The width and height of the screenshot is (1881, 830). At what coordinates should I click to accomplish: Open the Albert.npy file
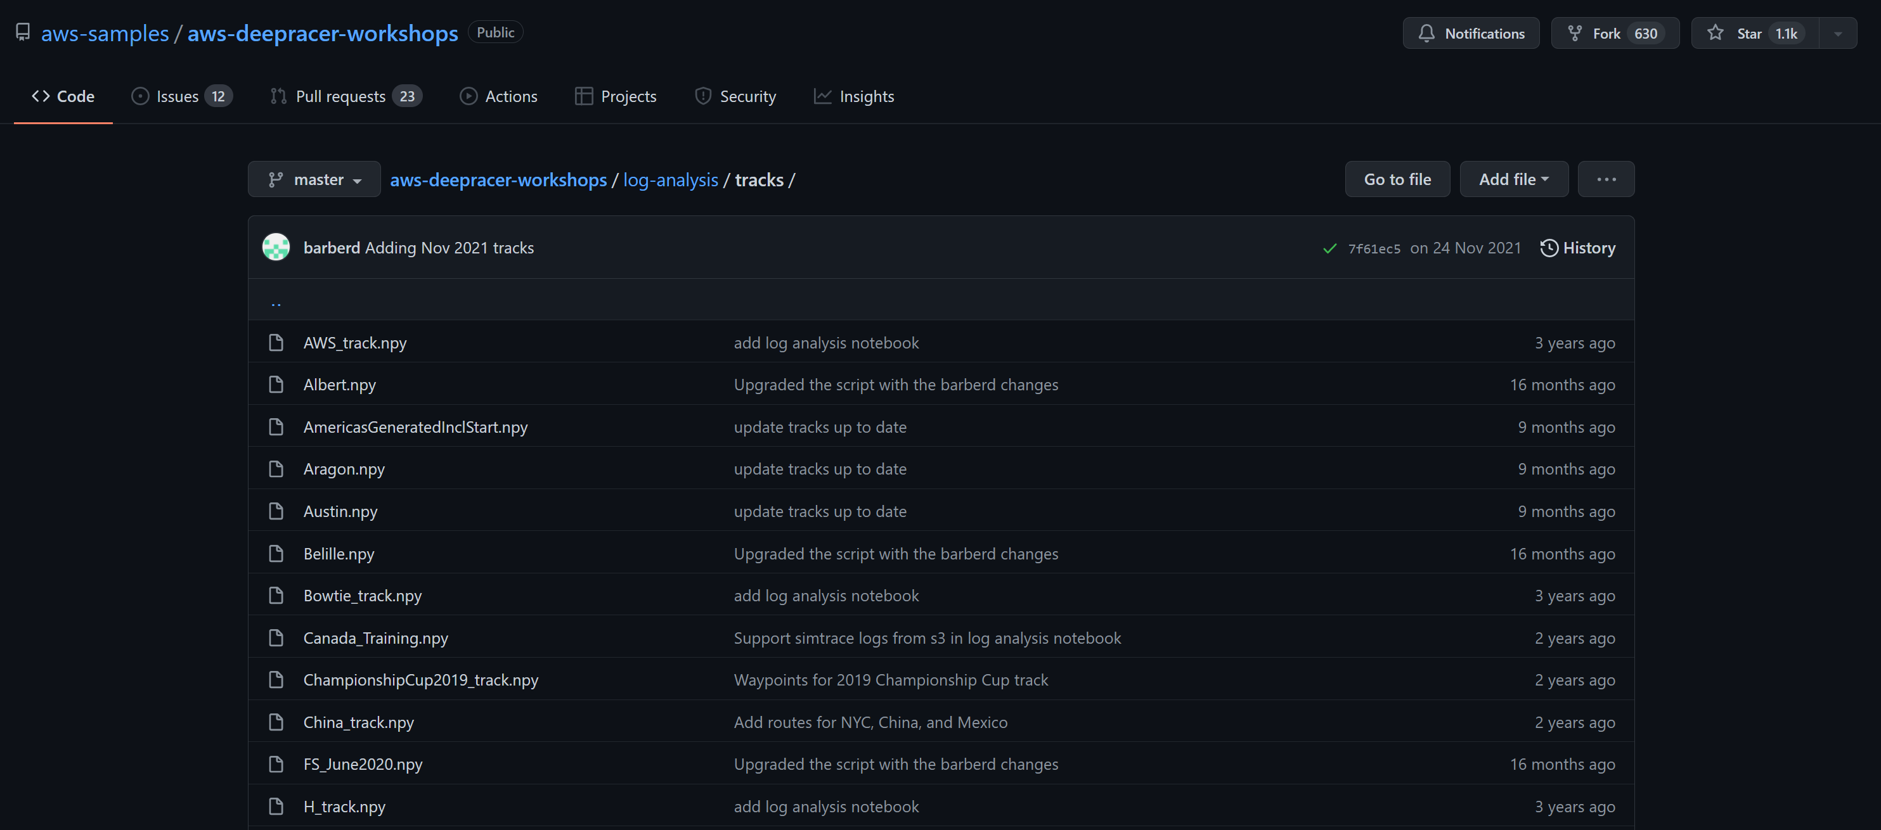pyautogui.click(x=340, y=385)
